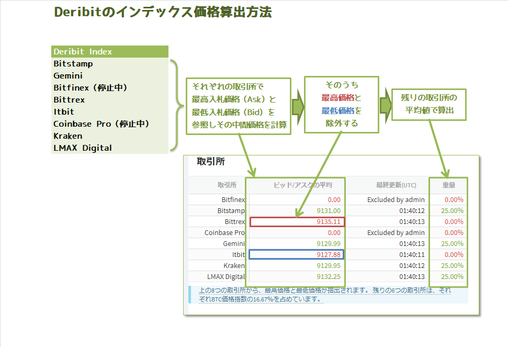The image size is (508, 347).
Task: Click the text '最低価格を' in blue
Action: pos(341,110)
